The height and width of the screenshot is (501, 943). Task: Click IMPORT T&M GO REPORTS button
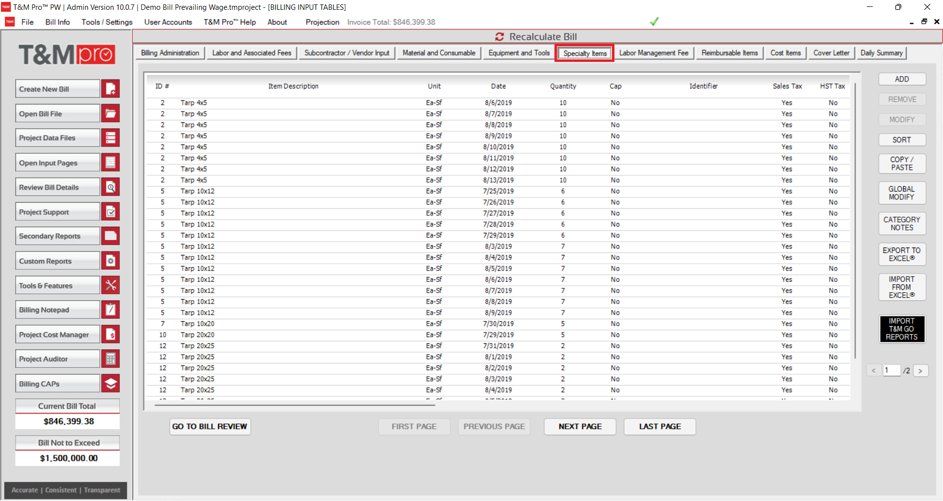click(x=902, y=329)
